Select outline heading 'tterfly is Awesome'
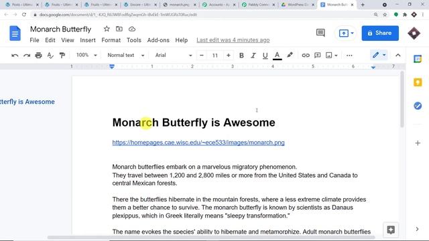Image resolution: width=429 pixels, height=241 pixels. 27,102
